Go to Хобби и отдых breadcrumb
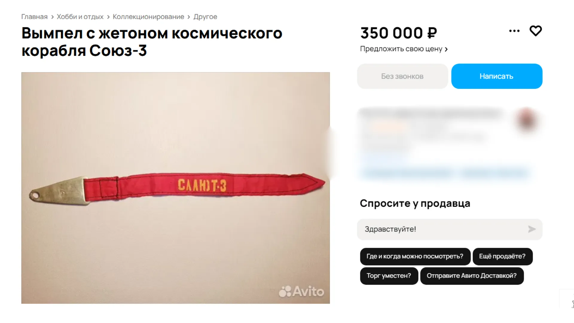Image resolution: width=574 pixels, height=323 pixels. [80, 17]
